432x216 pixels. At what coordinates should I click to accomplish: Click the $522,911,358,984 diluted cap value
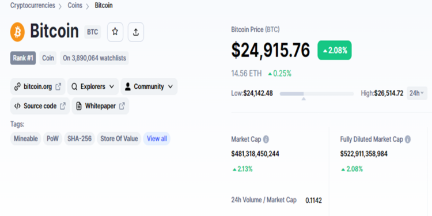coord(363,154)
